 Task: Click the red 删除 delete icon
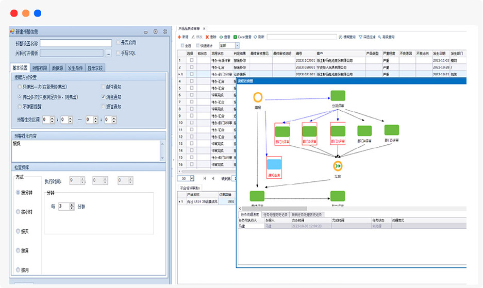coord(207,37)
